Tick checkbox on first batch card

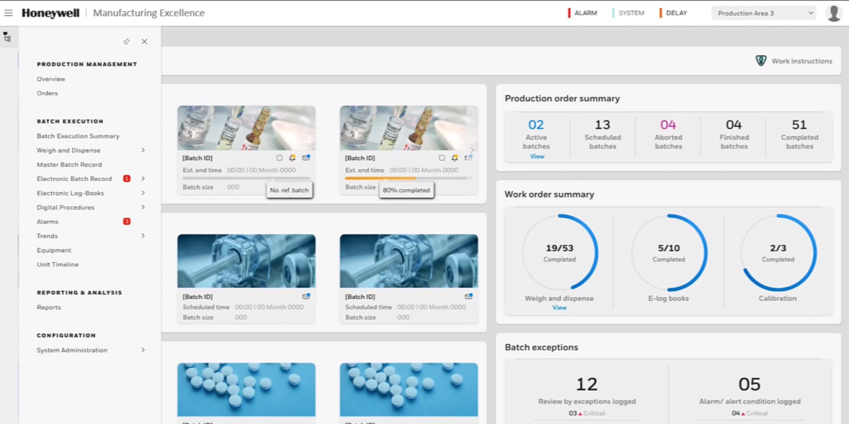tap(279, 158)
